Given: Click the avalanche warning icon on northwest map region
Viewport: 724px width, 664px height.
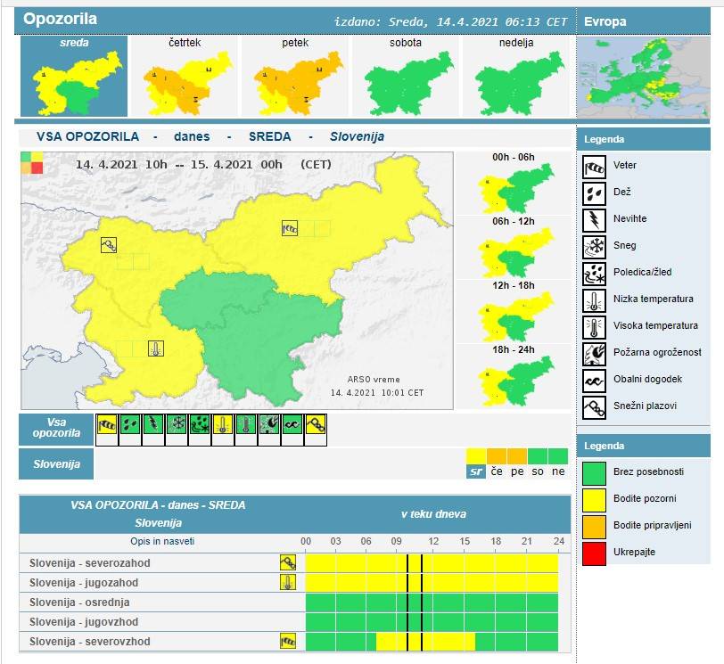Looking at the screenshot, I should [x=109, y=244].
